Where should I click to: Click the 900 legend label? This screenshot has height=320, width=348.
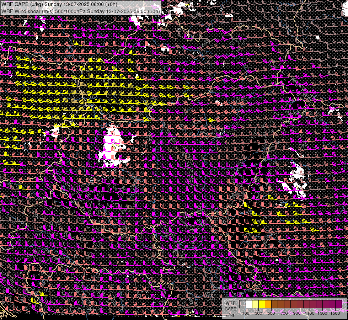click(x=297, y=313)
